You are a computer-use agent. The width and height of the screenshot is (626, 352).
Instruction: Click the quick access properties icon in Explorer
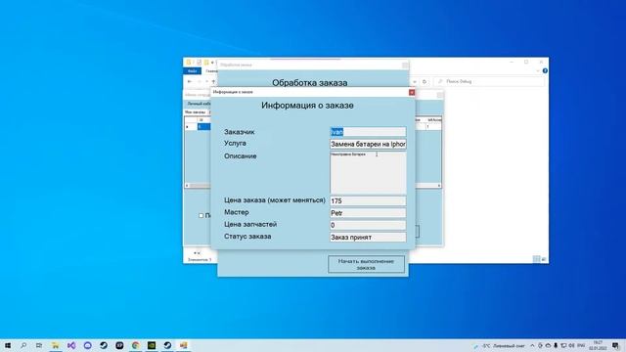[199, 63]
